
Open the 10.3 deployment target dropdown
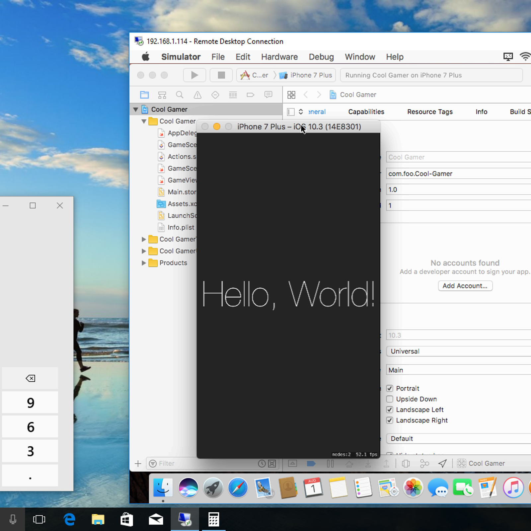(x=458, y=335)
